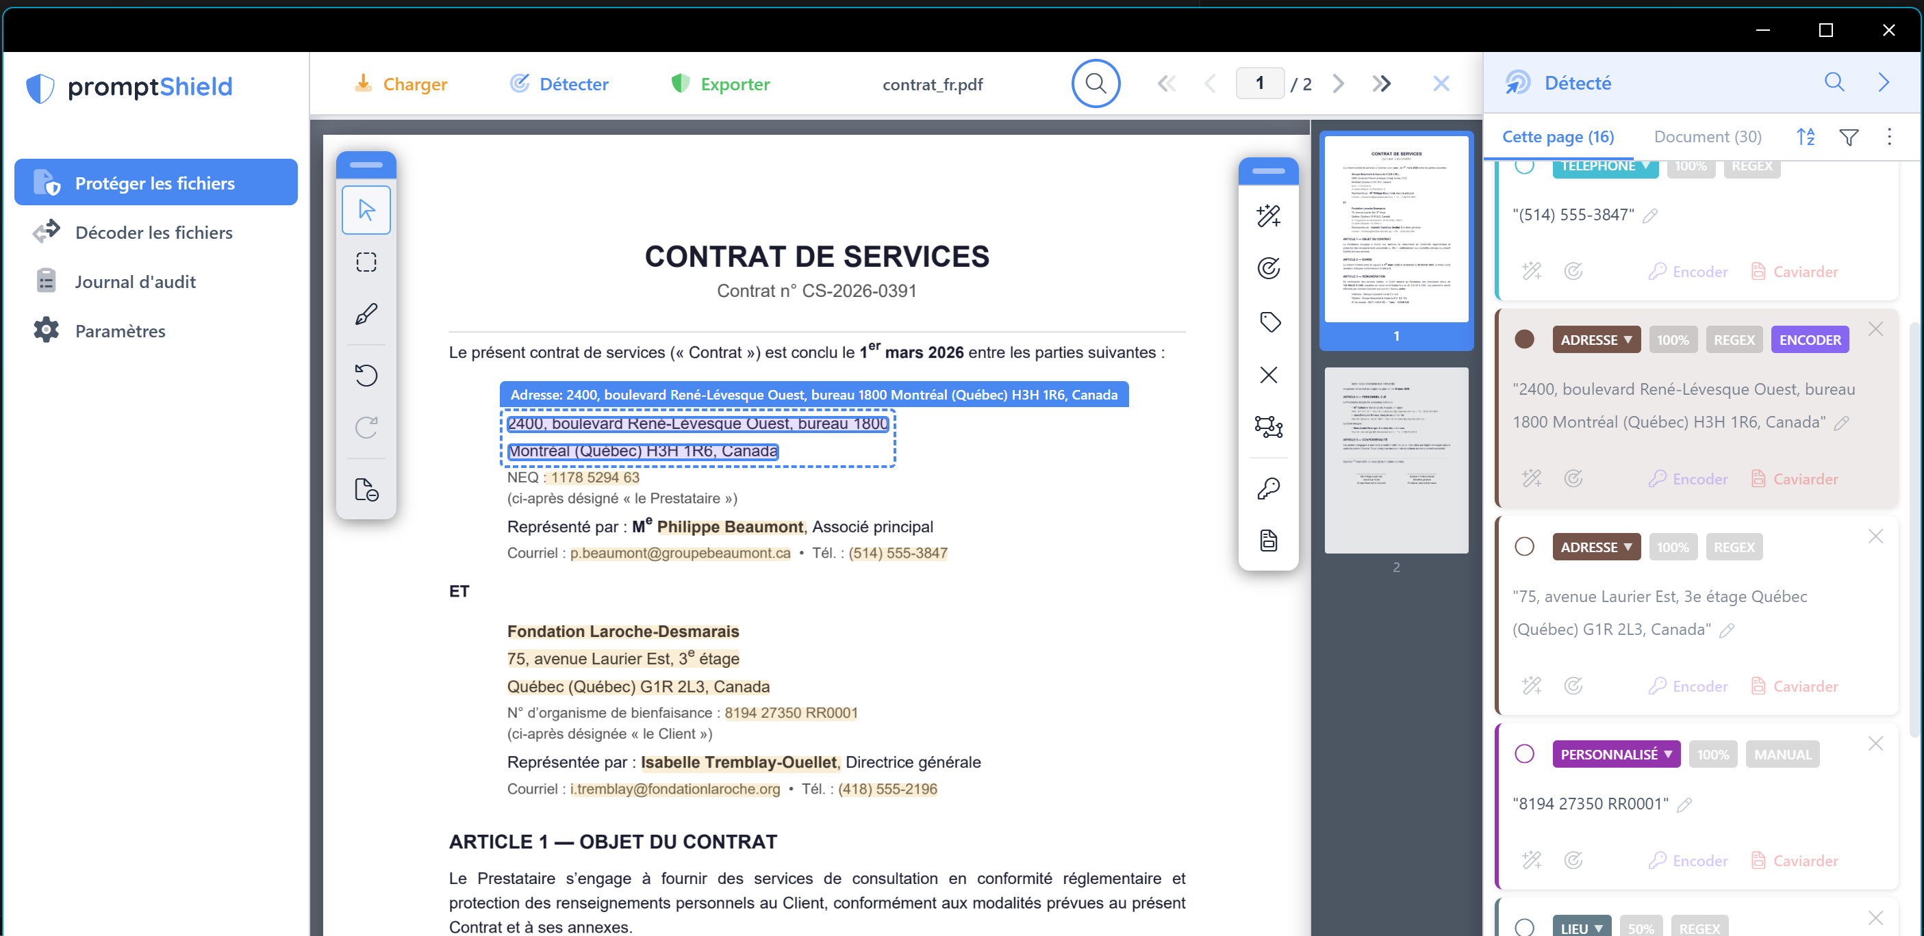
Task: Open the ADRESSE type dropdown
Action: [x=1597, y=339]
